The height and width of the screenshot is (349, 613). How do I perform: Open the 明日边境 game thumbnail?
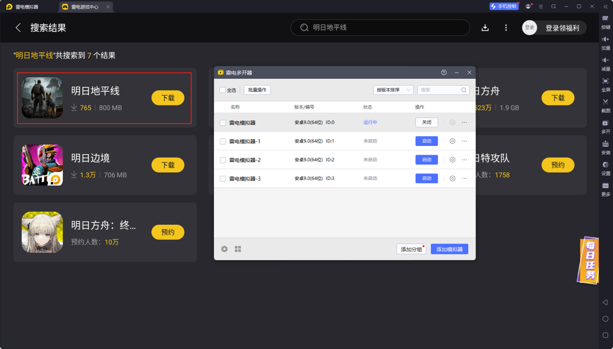42,165
